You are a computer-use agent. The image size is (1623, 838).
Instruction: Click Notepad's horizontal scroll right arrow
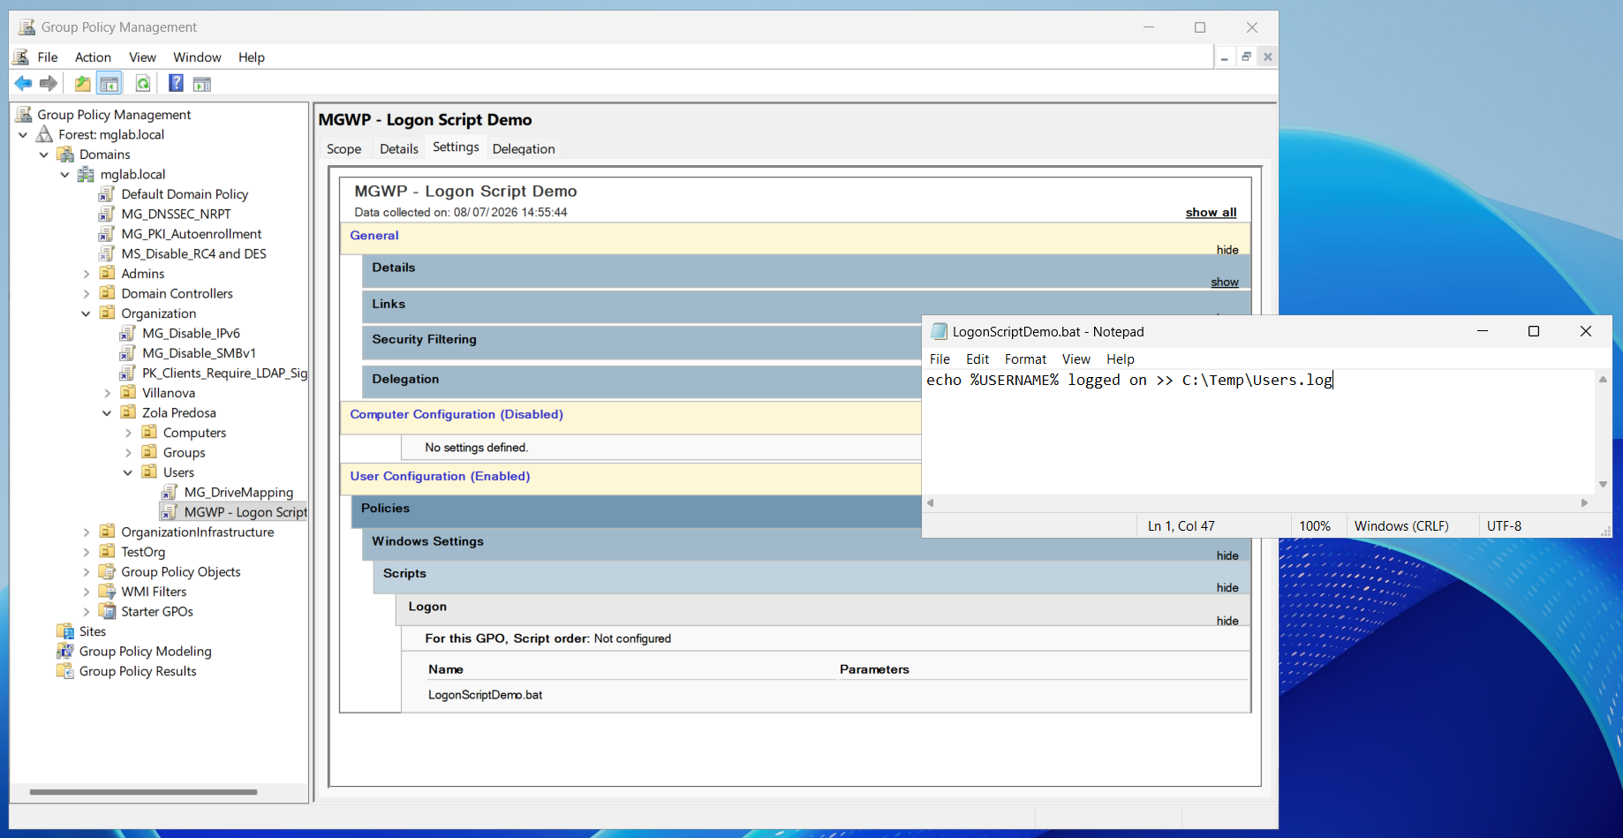1584,503
